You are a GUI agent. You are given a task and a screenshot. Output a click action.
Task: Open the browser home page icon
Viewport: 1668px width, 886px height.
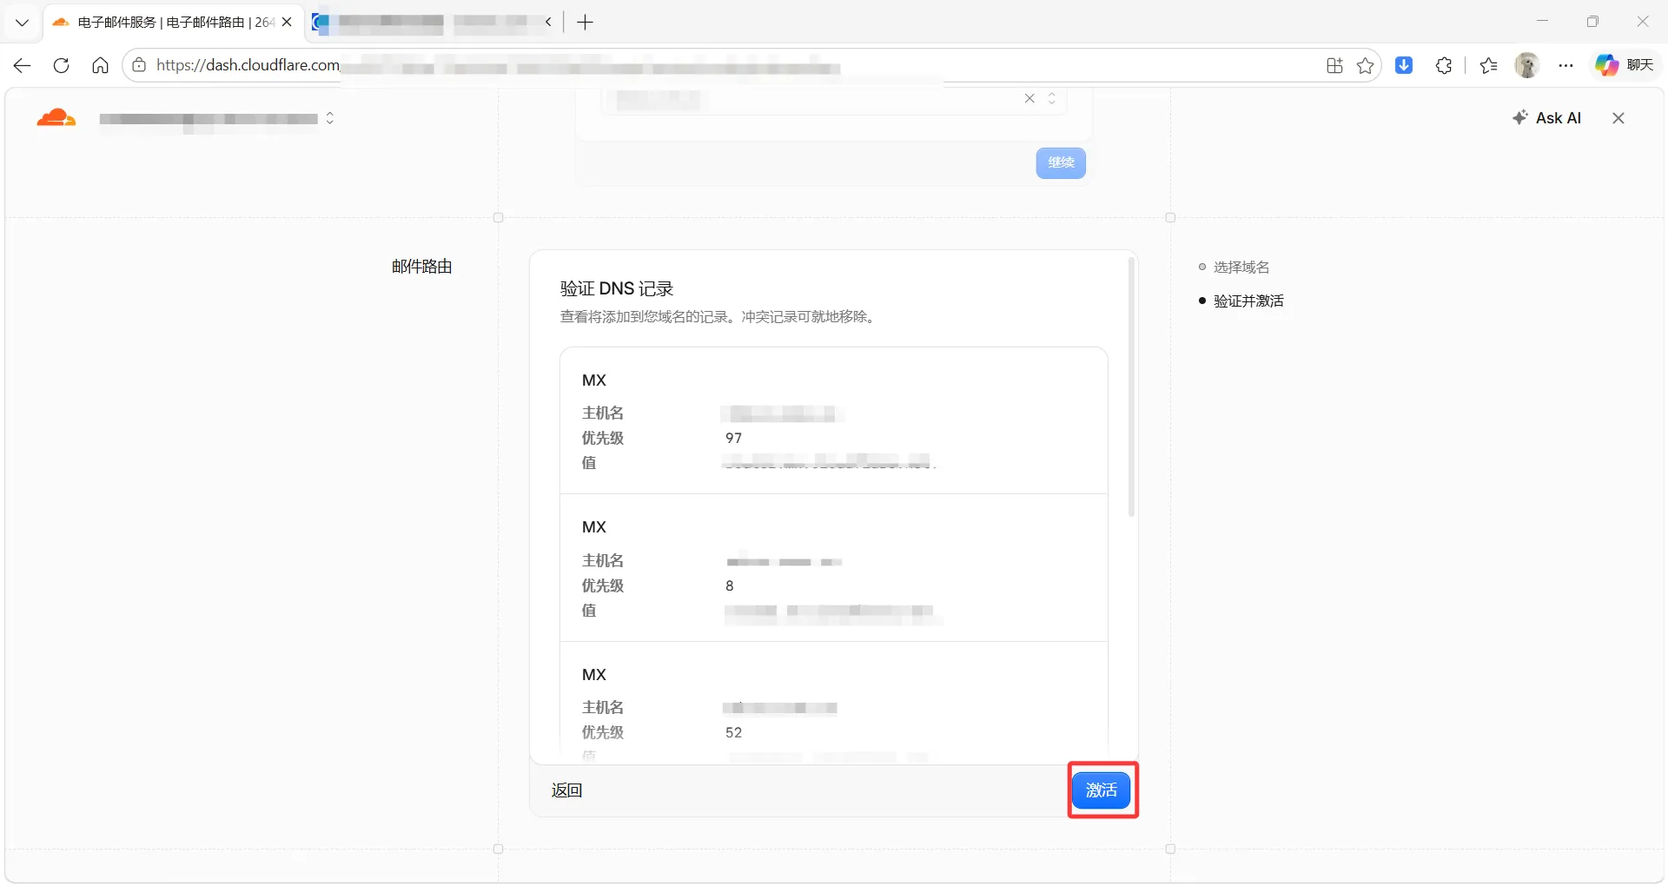[101, 65]
